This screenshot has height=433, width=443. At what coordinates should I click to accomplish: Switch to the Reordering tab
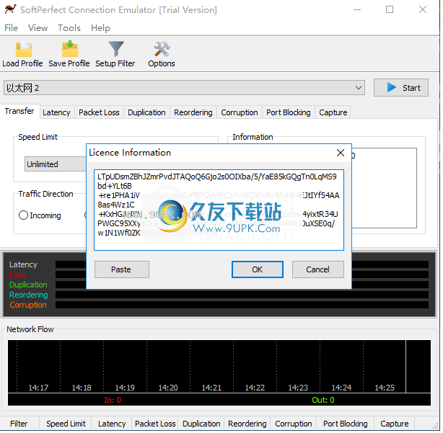pos(193,113)
